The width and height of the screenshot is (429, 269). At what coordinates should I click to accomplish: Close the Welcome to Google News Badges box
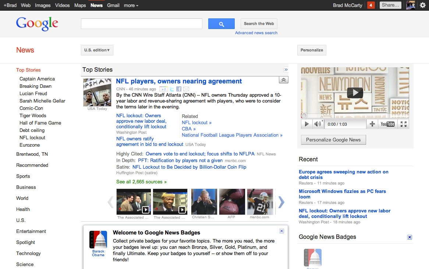click(x=281, y=231)
